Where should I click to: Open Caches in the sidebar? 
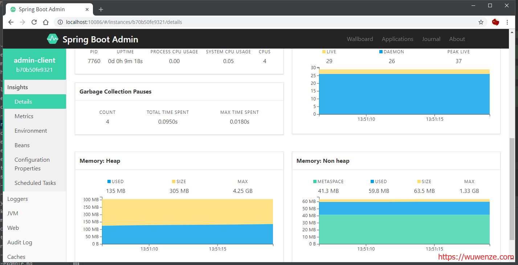coord(35,256)
